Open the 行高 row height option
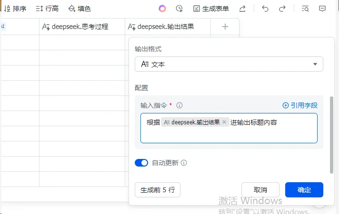This screenshot has width=339, height=214. coord(47,9)
